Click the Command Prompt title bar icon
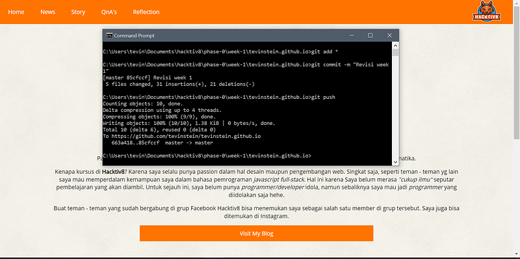The width and height of the screenshot is (520, 259). (x=109, y=36)
